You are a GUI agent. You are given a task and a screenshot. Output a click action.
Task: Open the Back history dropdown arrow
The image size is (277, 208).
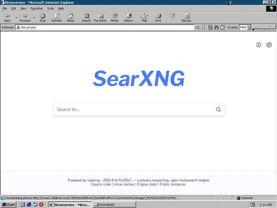[x=16, y=18]
